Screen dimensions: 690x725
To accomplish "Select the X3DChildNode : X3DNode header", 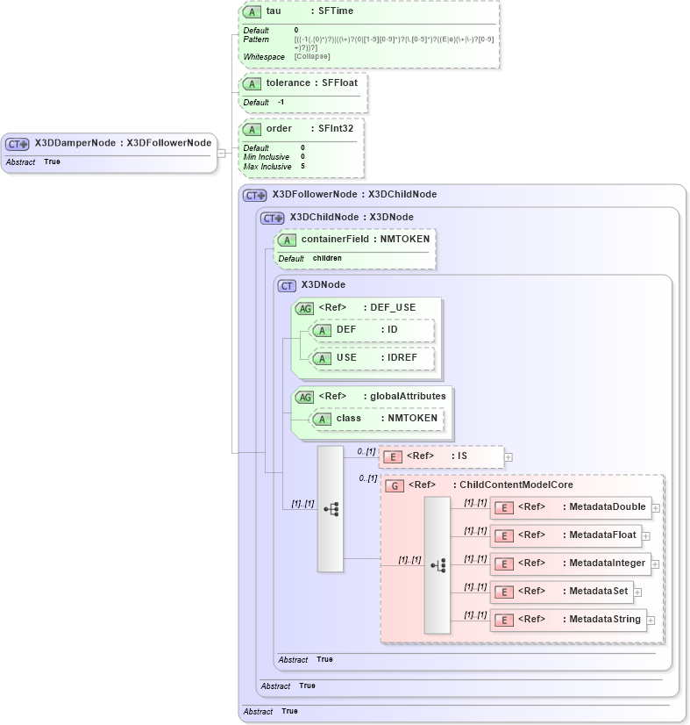I will point(352,217).
